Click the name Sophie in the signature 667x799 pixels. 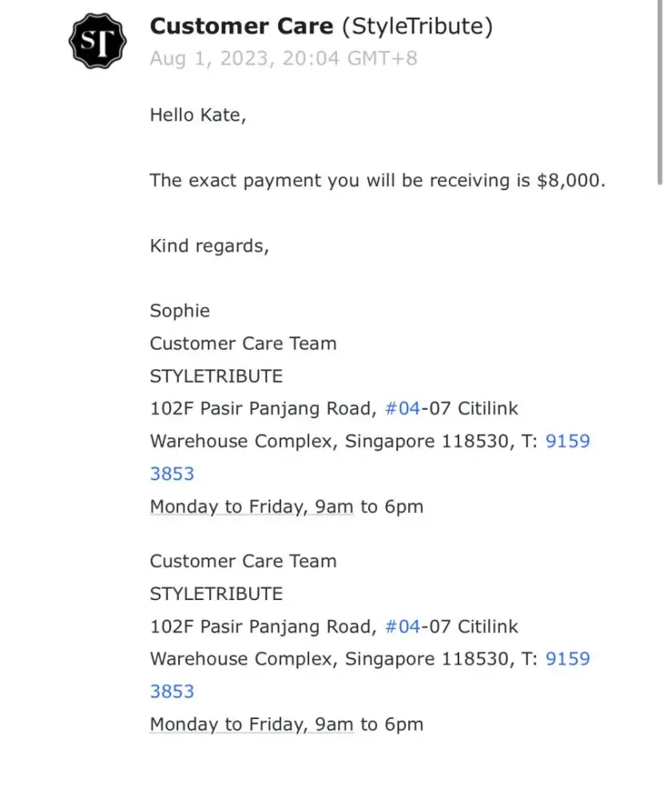click(180, 311)
